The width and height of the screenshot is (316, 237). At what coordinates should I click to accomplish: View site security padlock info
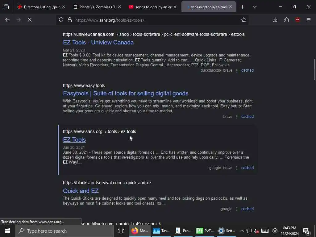point(70,20)
